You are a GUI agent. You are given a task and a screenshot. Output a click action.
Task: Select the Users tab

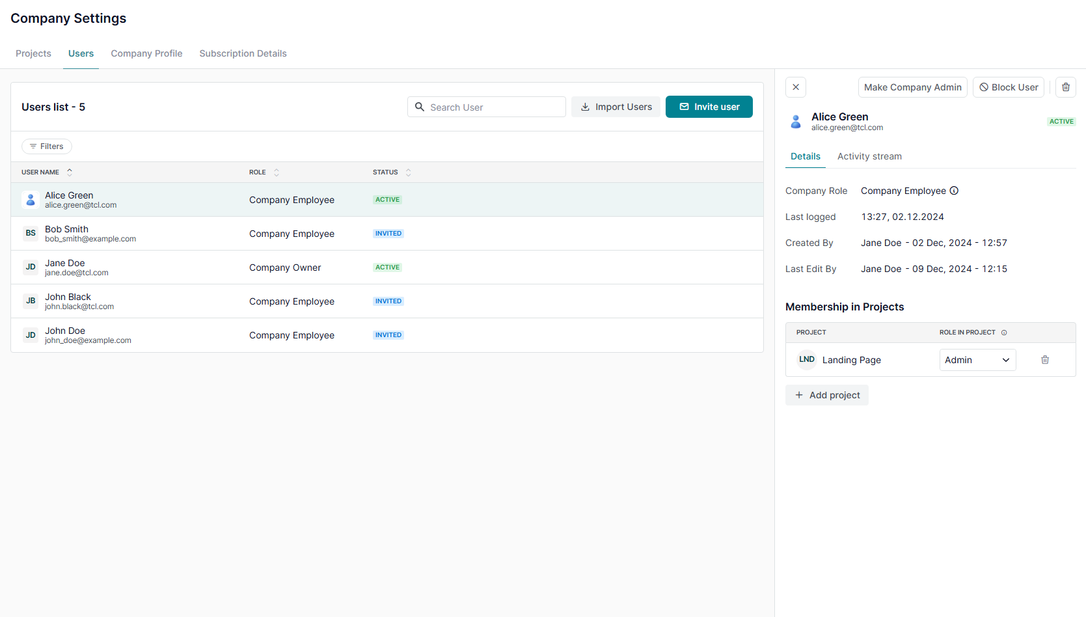click(x=81, y=53)
